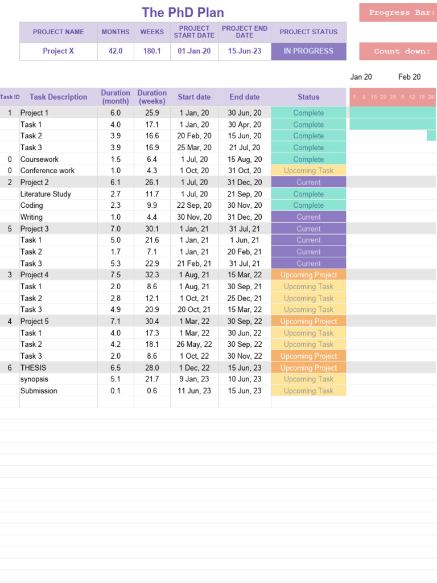
Task: Select The PhD Plan title
Action: [183, 13]
